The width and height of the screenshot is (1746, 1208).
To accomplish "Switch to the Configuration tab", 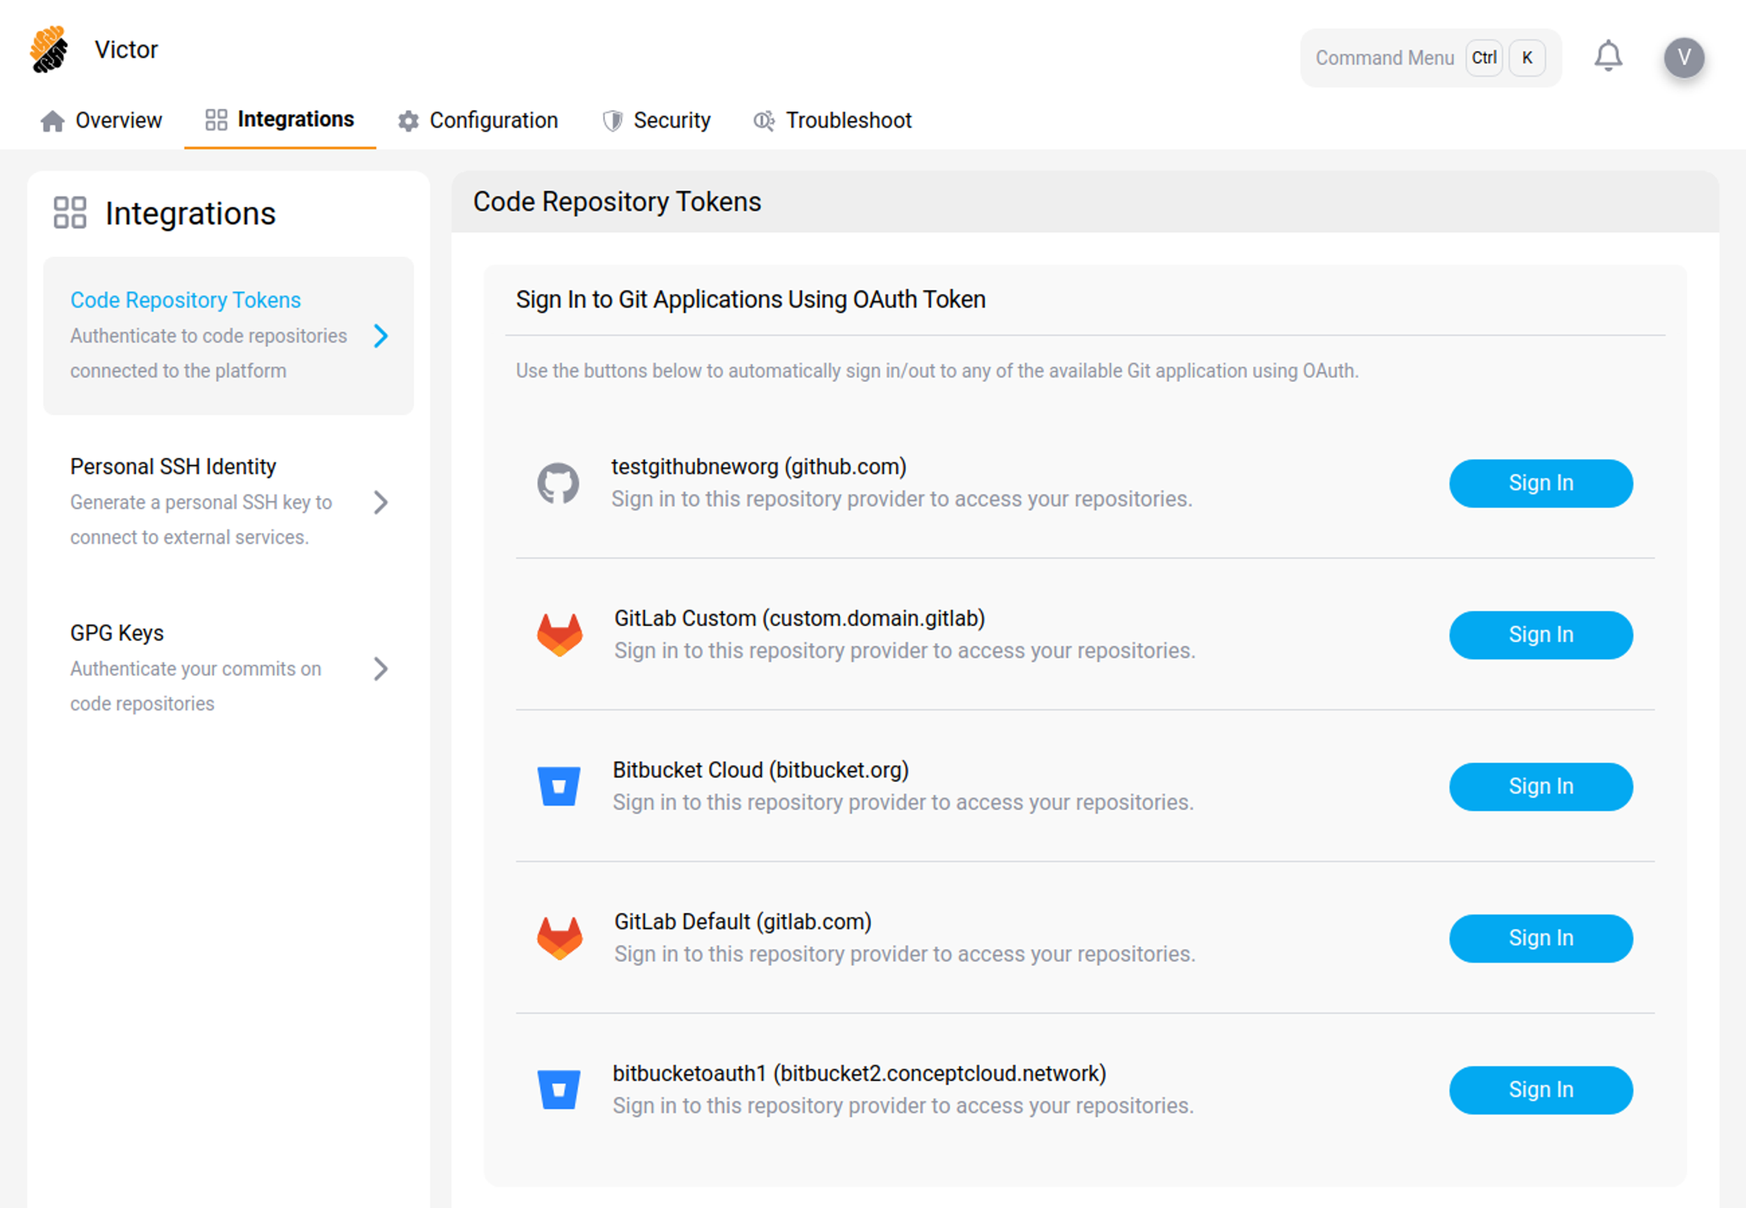I will point(492,120).
